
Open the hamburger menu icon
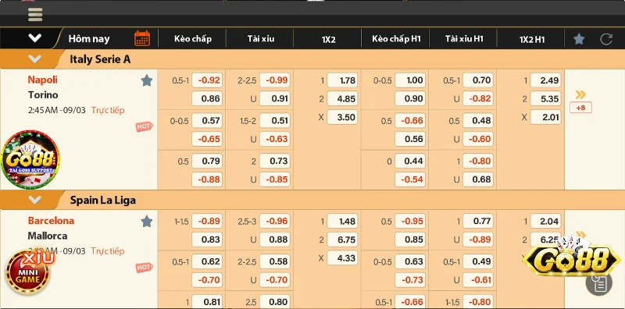coord(35,14)
